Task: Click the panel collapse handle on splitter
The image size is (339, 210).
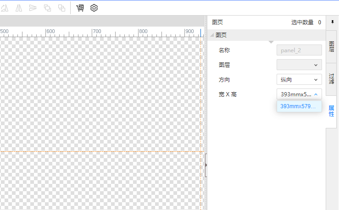Action: pyautogui.click(x=206, y=165)
